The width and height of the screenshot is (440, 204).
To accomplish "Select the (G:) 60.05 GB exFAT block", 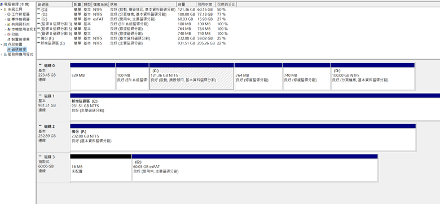I will pyautogui.click(x=255, y=167).
